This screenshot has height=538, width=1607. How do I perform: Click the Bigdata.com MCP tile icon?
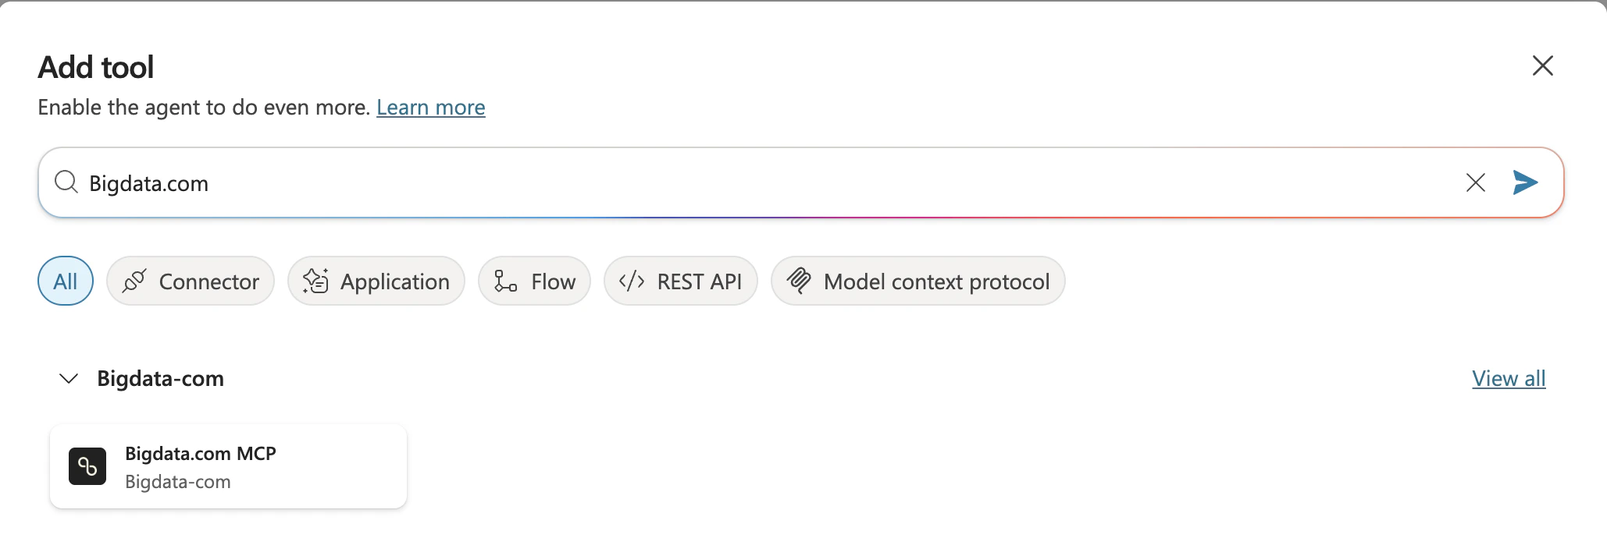point(87,466)
